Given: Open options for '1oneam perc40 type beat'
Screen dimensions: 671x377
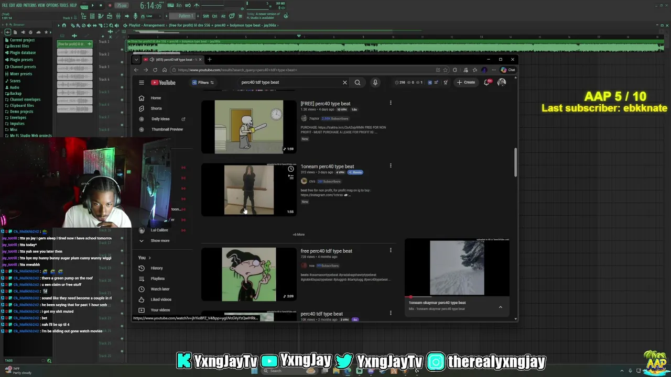Looking at the screenshot, I should click(x=391, y=166).
